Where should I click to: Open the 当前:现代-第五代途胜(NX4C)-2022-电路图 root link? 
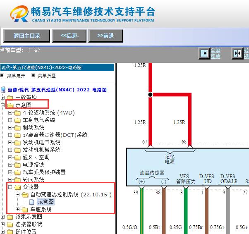coord(57,90)
